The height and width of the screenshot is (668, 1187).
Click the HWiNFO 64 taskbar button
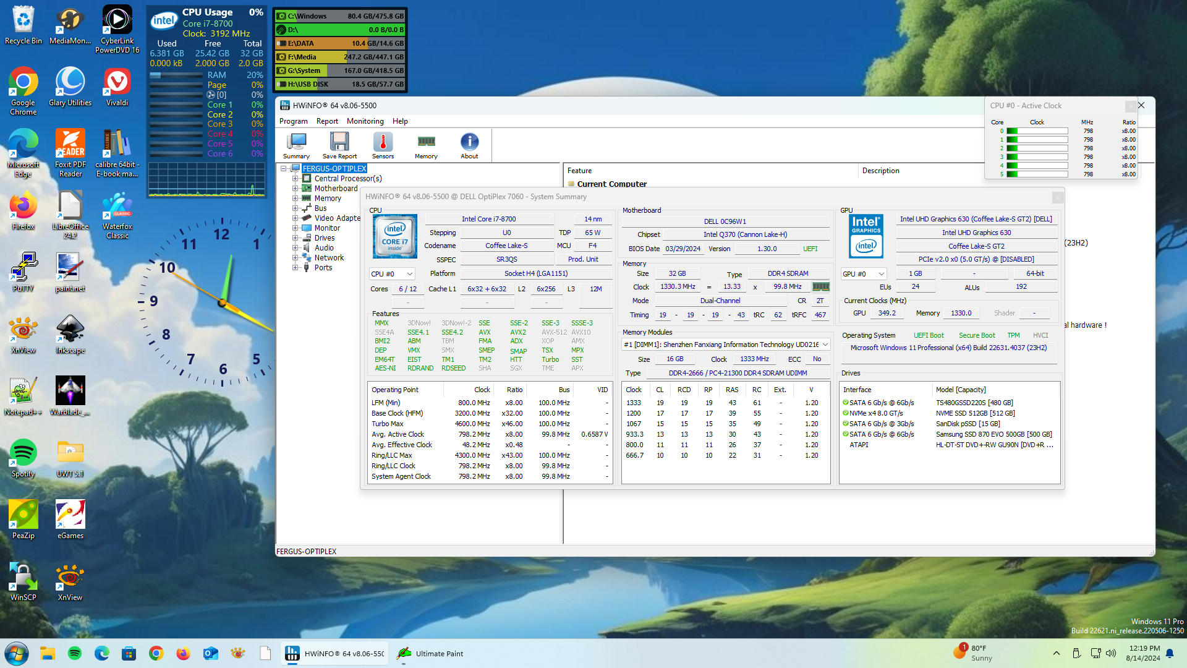(334, 653)
